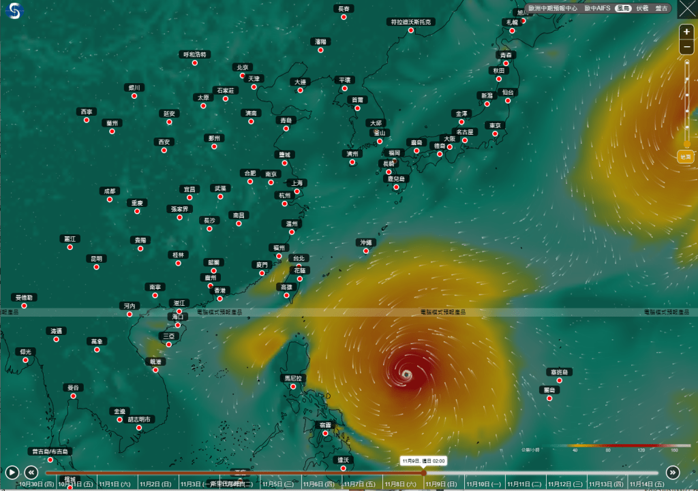The width and height of the screenshot is (698, 491).
Task: Click the observatory logo at top-left
Action: [x=14, y=11]
